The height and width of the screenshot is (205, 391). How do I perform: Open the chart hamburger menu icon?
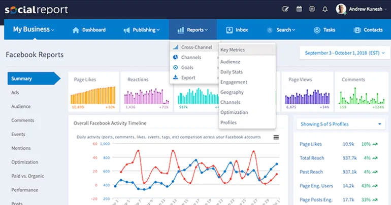click(x=276, y=137)
